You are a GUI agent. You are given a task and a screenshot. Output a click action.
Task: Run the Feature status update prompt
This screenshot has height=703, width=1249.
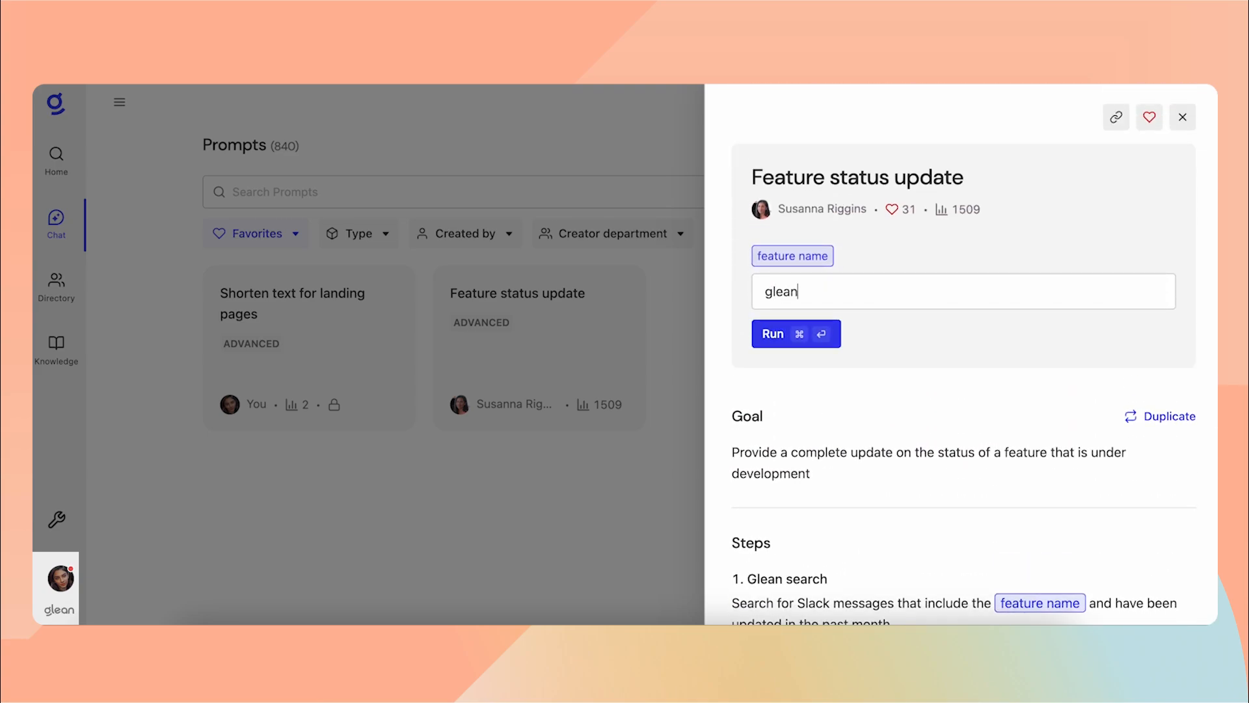click(x=795, y=333)
